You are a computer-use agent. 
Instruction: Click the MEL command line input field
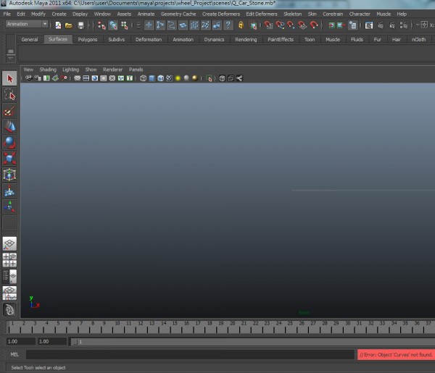tap(190, 354)
